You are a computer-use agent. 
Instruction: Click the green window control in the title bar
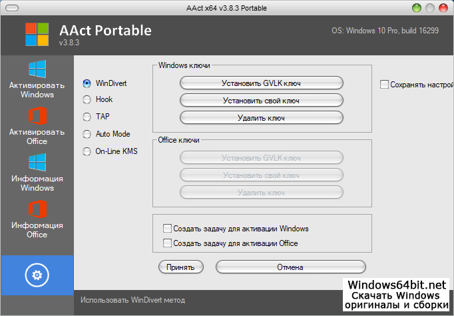coord(417,9)
